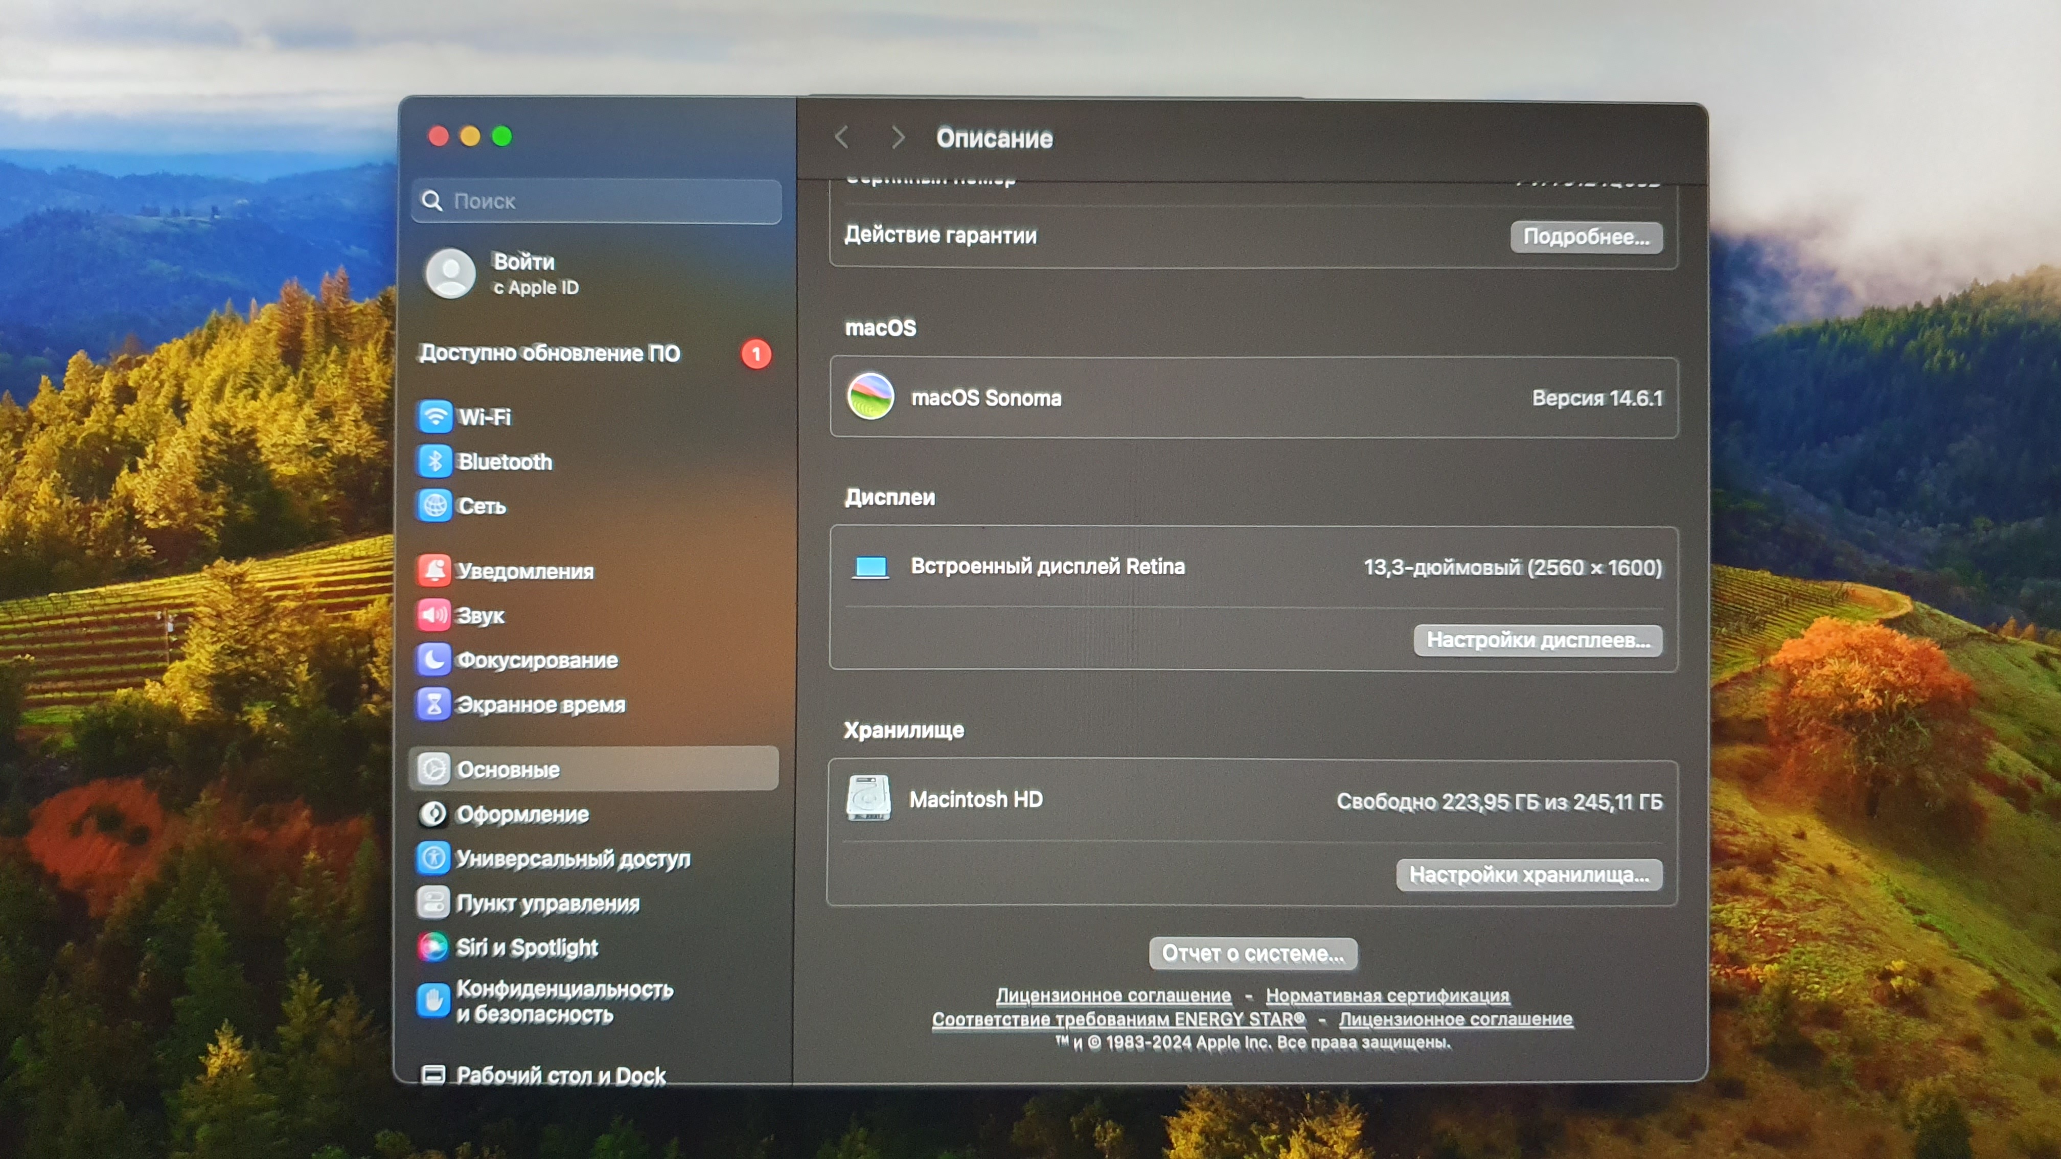Go back with the left chevron
The height and width of the screenshot is (1159, 2061).
(x=841, y=137)
